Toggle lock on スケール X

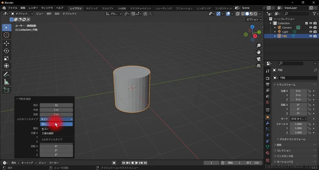tap(309, 124)
